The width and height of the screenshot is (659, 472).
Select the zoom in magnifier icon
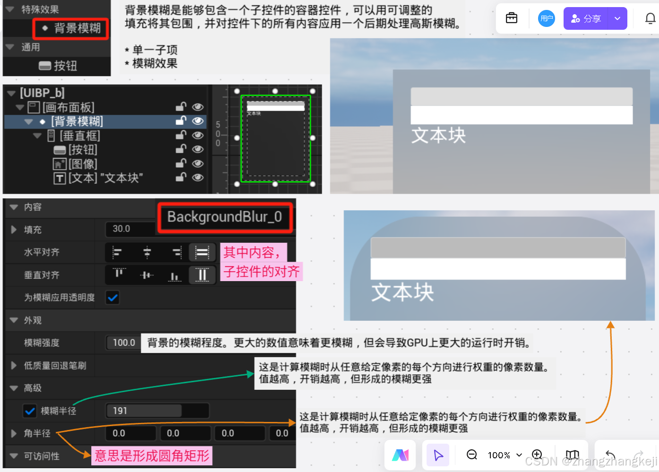[x=537, y=455]
